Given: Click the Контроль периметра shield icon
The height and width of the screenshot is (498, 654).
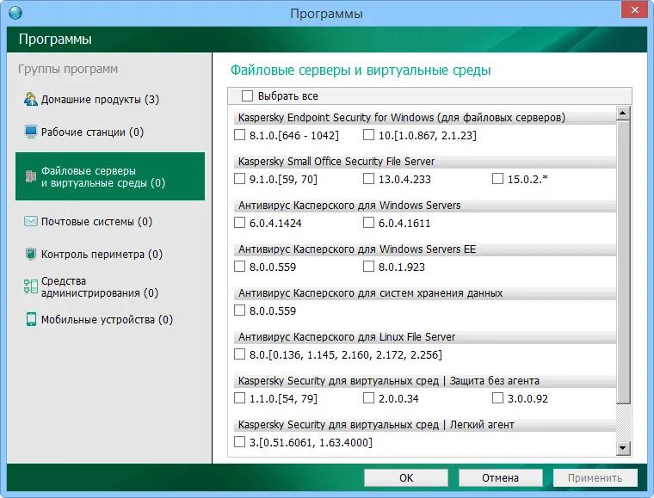Looking at the screenshot, I should [x=30, y=254].
